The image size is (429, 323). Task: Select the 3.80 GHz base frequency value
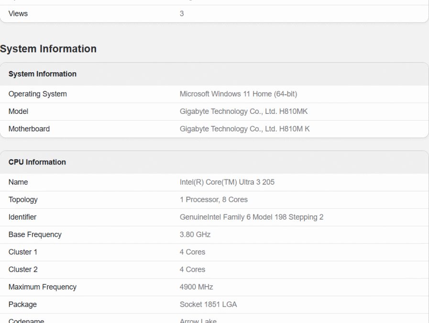point(195,234)
